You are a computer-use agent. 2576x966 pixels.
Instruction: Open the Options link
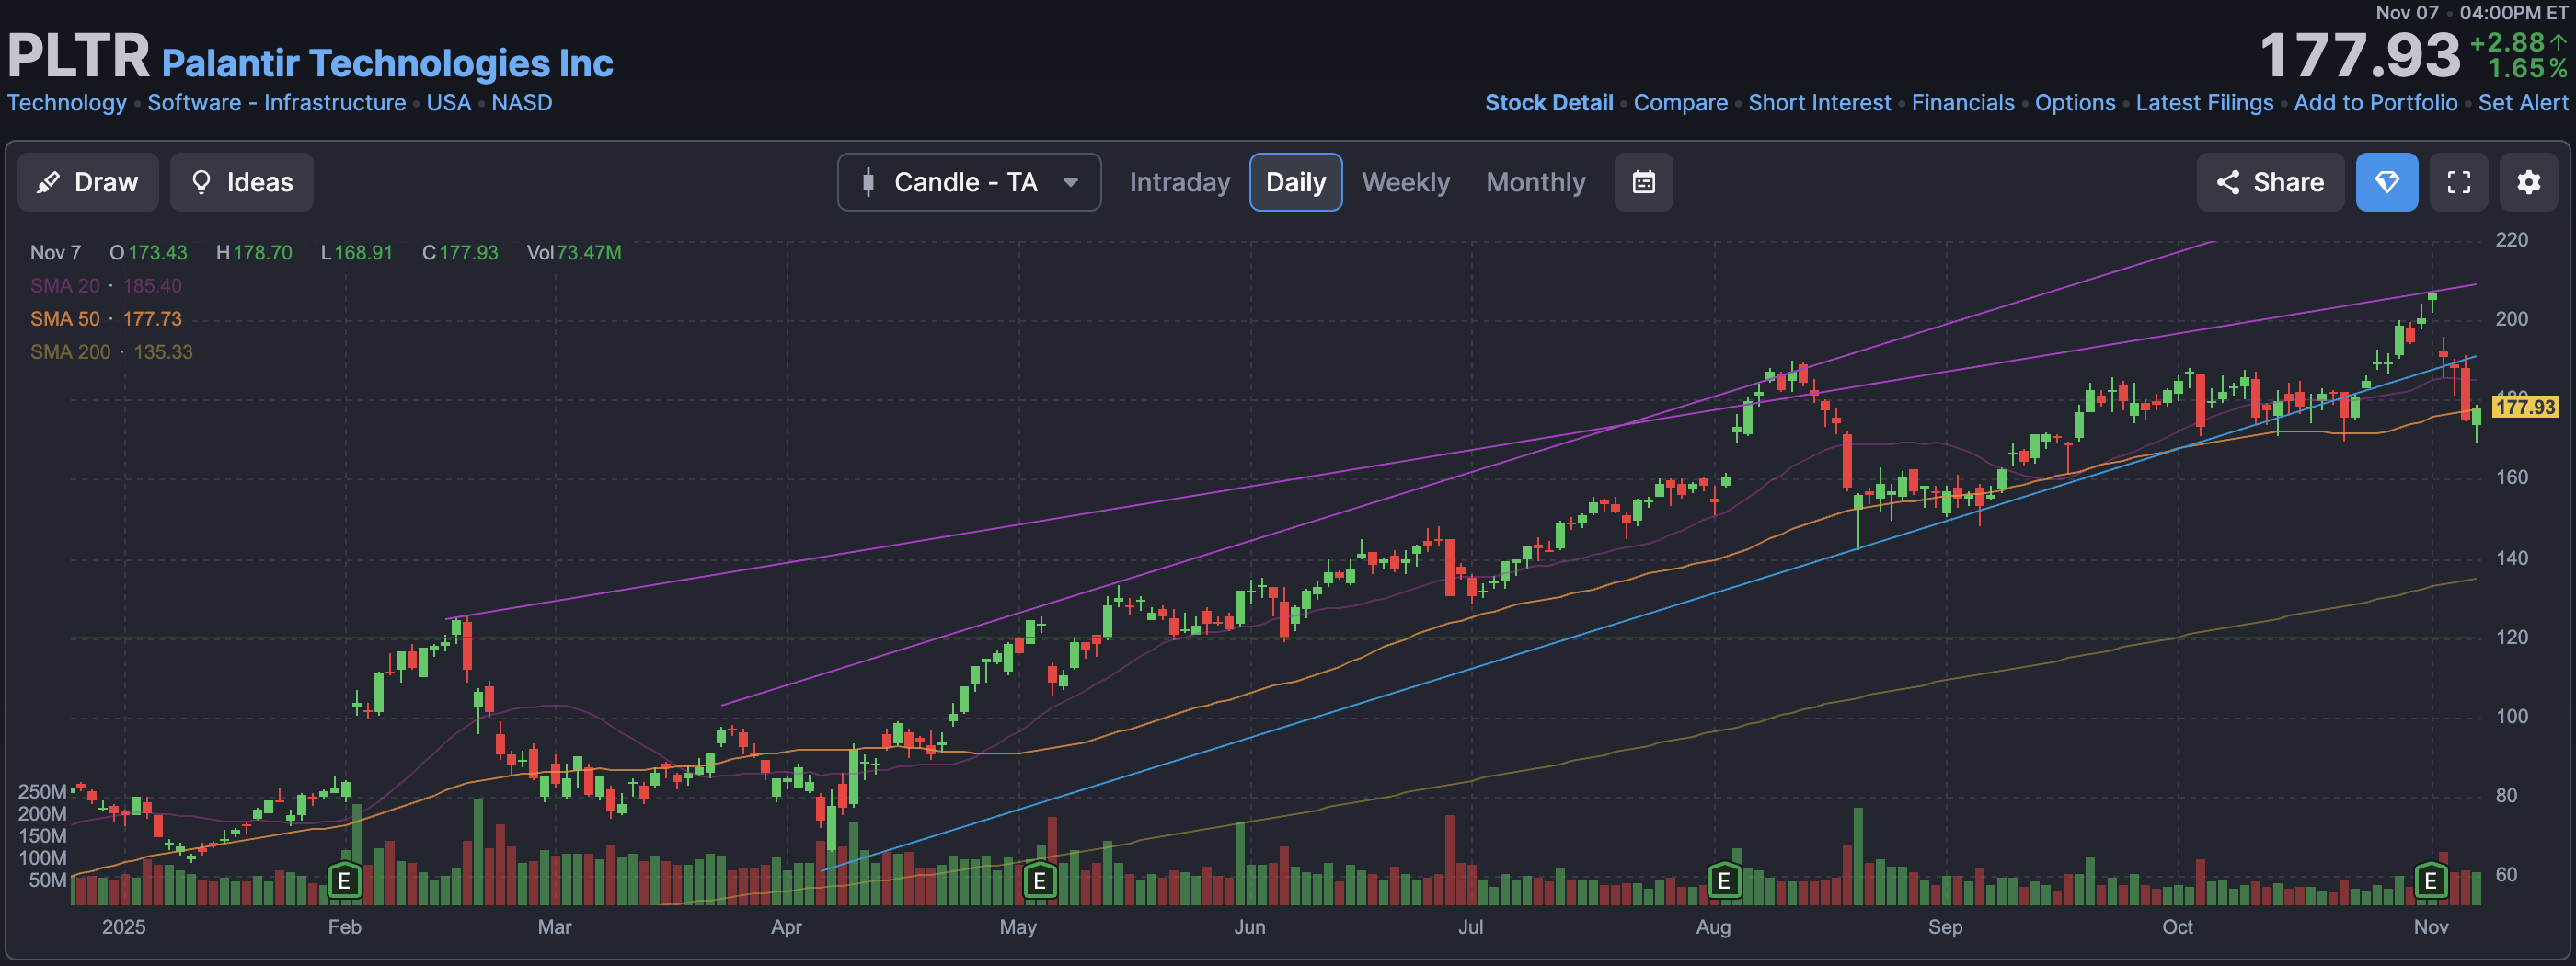click(2075, 103)
